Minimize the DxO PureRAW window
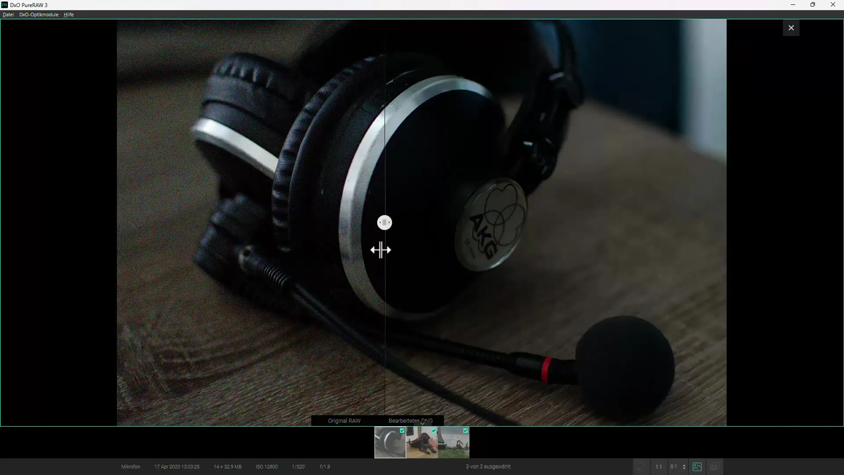844x475 pixels. 793,5
